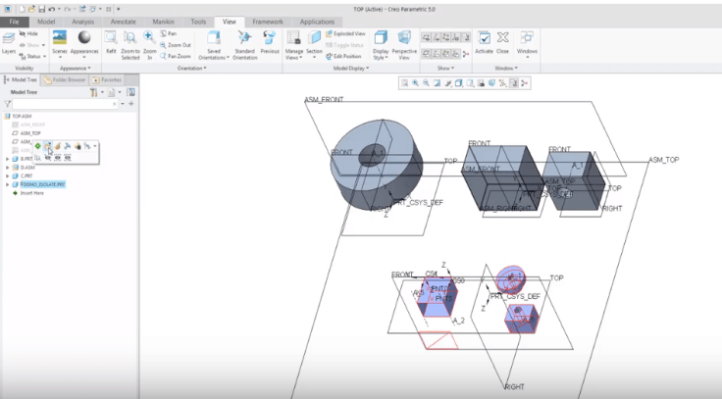
Task: Toggle Perspective View
Action: point(403,42)
